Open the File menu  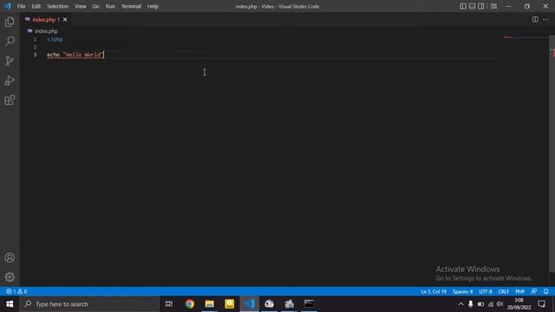coord(21,6)
